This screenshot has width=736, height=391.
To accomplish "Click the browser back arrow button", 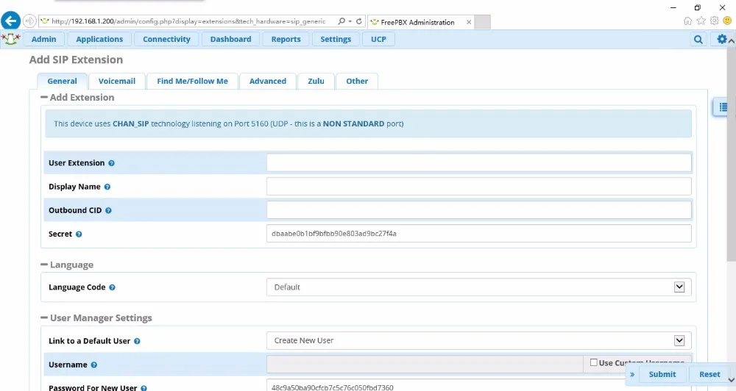I will 10,21.
